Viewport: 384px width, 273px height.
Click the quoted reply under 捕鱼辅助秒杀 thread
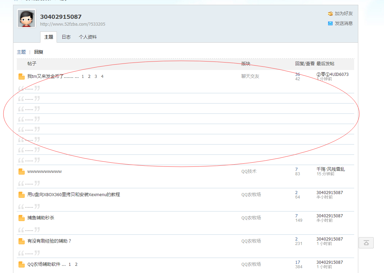(29, 230)
